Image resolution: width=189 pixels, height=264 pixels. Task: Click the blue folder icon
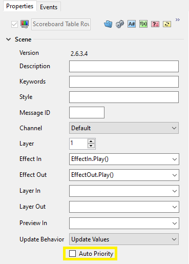[x=108, y=24]
